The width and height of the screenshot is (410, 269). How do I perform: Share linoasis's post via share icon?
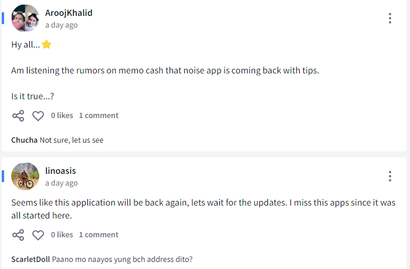click(x=18, y=235)
